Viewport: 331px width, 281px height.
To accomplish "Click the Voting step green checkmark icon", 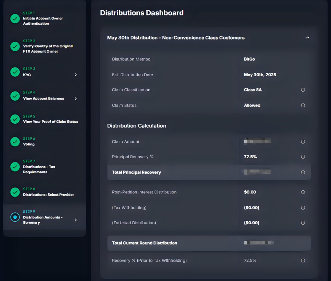I will 15,141.
